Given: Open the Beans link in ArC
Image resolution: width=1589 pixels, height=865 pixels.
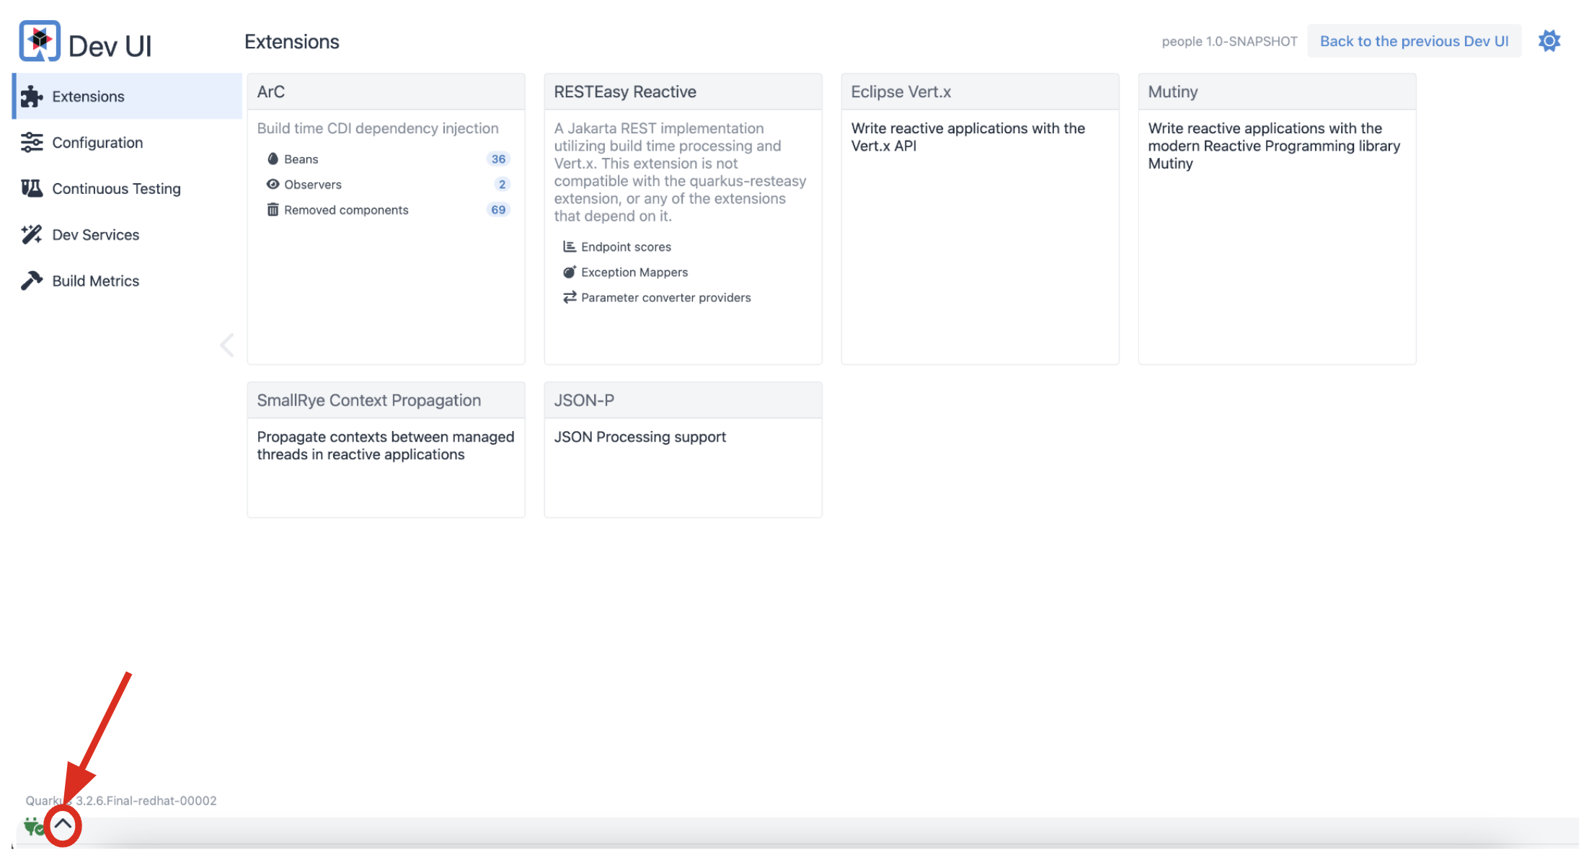Looking at the screenshot, I should coord(301,159).
